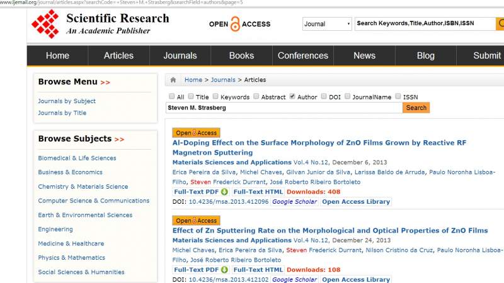Enable the Keywords checkbox
This screenshot has width=504, height=283.
(x=215, y=96)
